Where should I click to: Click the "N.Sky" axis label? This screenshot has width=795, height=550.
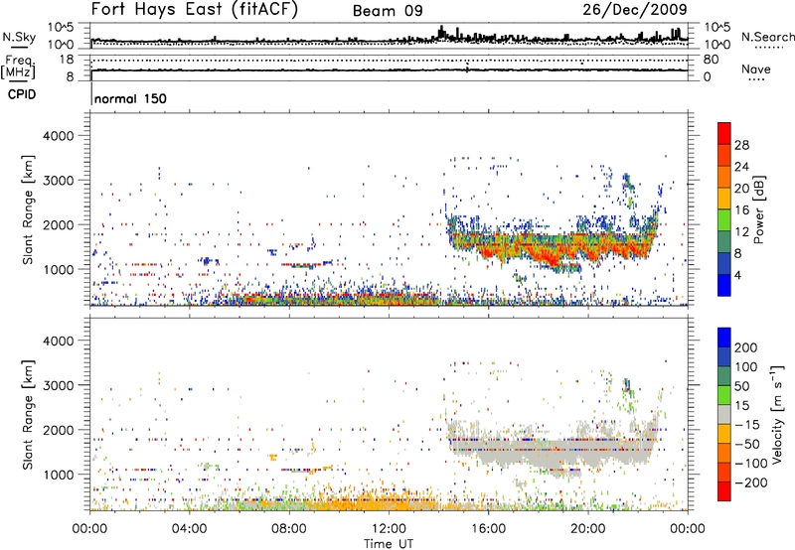coord(19,37)
